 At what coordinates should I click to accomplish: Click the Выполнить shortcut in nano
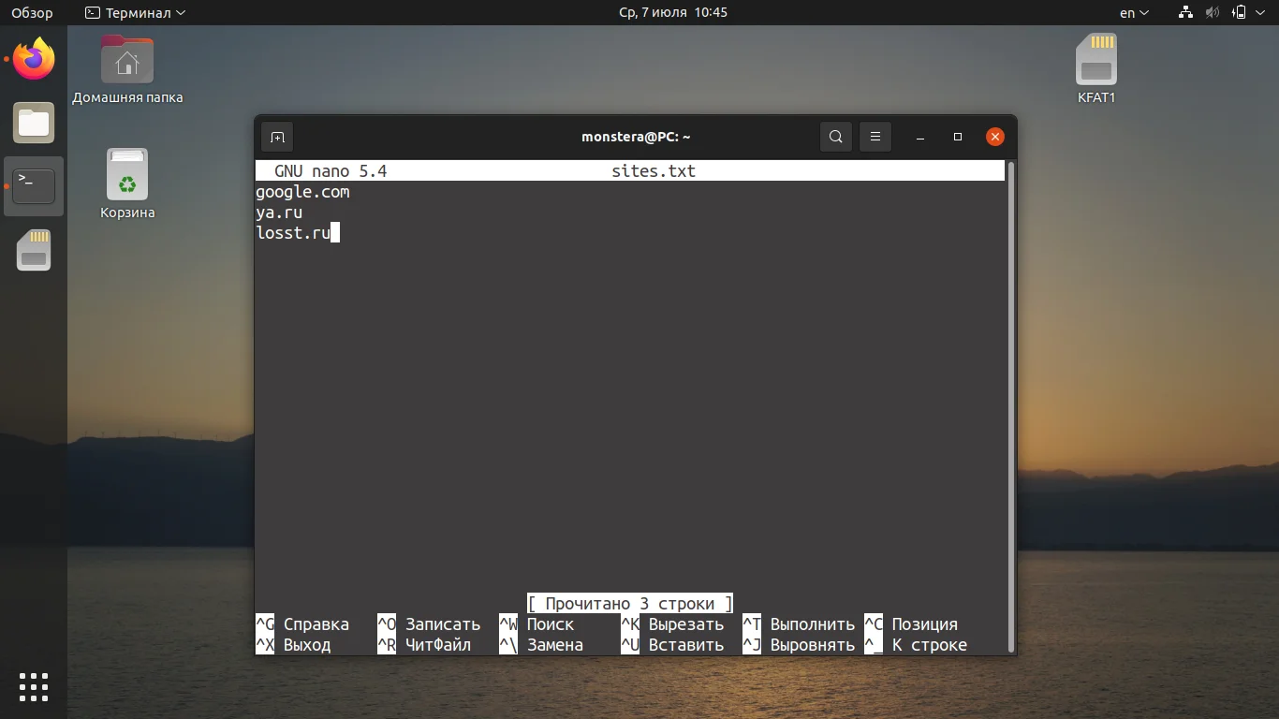click(799, 624)
